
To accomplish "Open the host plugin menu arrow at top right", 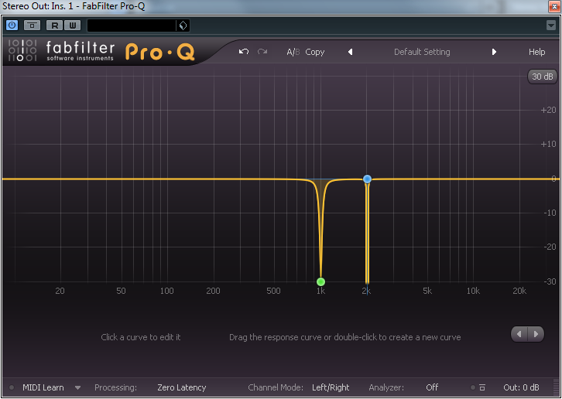I will pyautogui.click(x=551, y=25).
